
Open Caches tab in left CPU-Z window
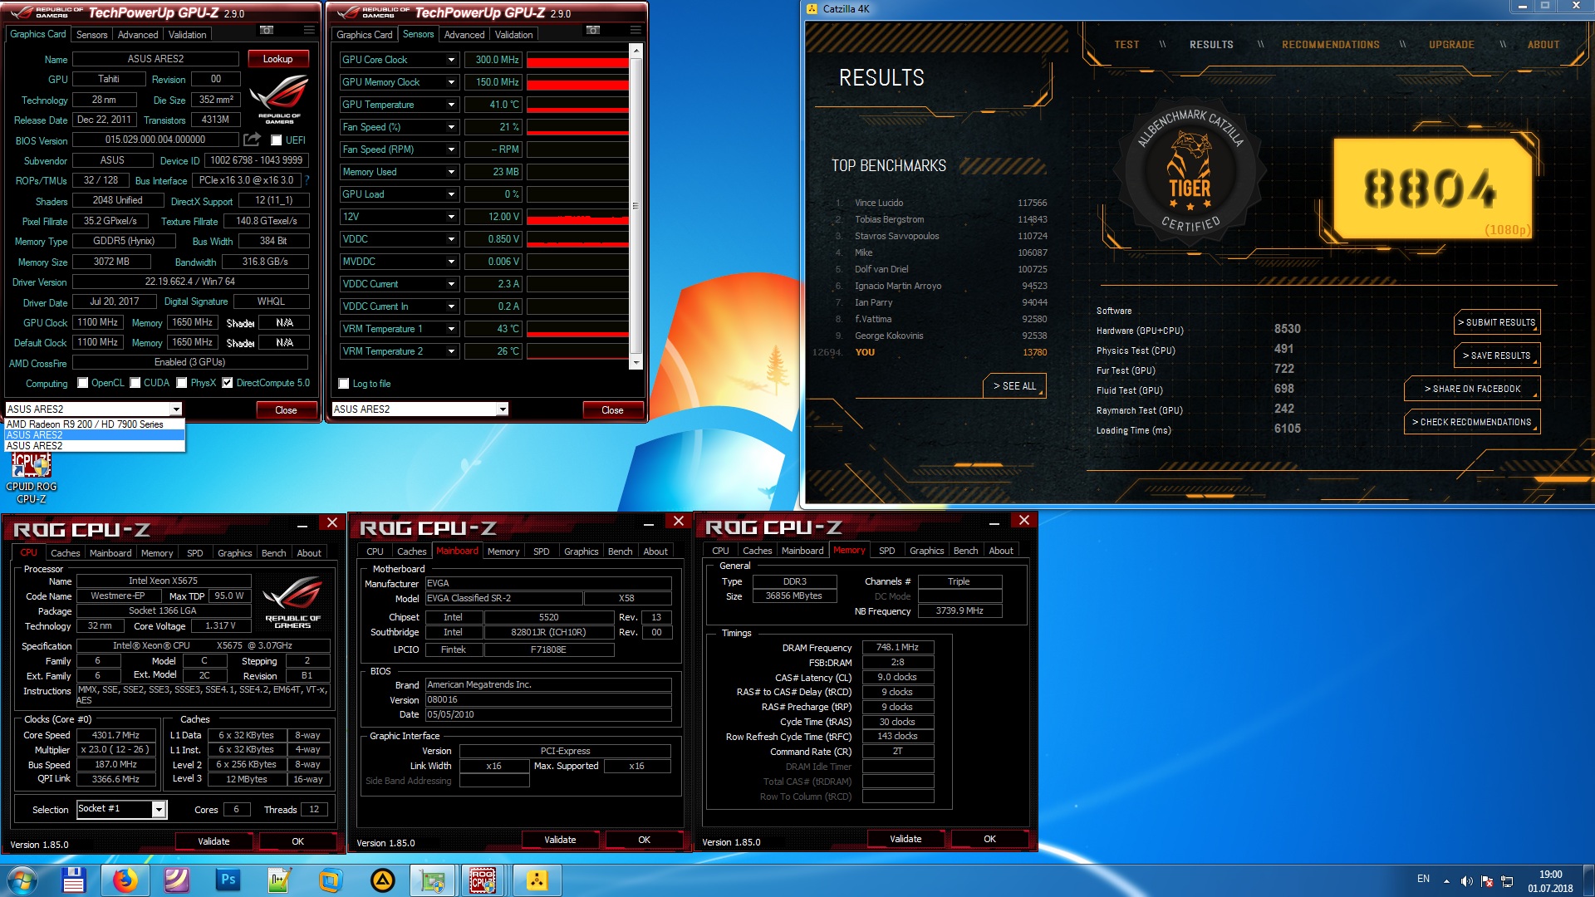65,553
